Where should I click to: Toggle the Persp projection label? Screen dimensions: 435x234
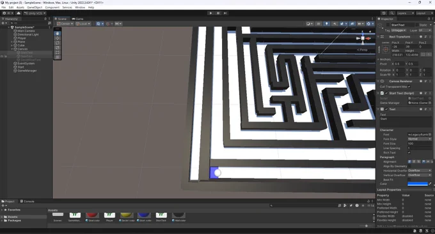click(x=363, y=50)
